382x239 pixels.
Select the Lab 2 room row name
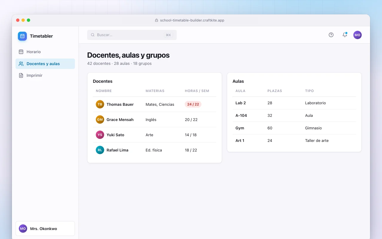[241, 103]
